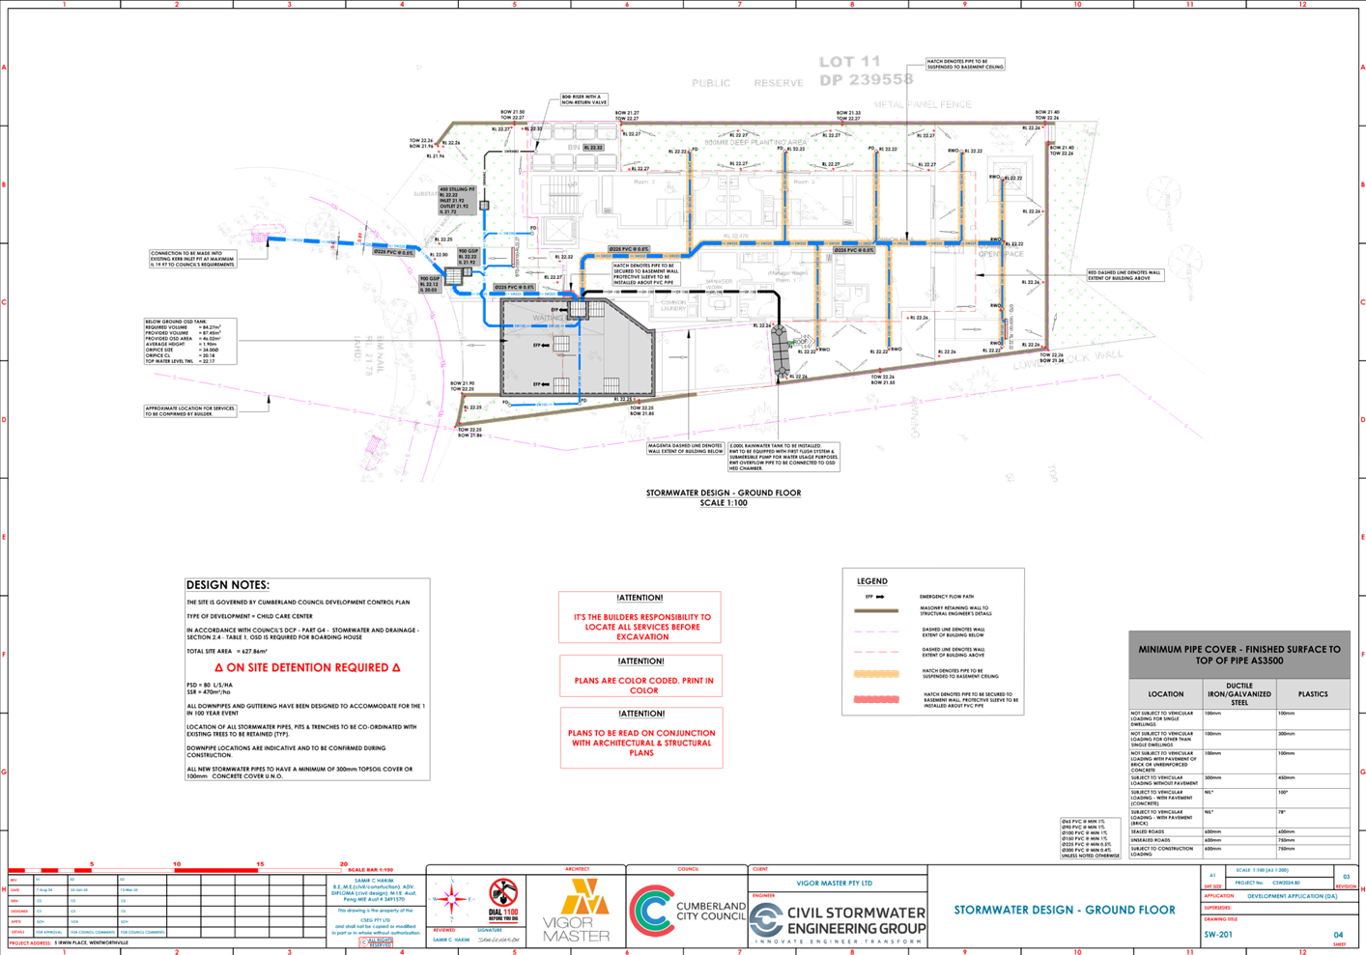Click the DESIGN NOTES heading
Screen dimensions: 1366x955
(227, 585)
